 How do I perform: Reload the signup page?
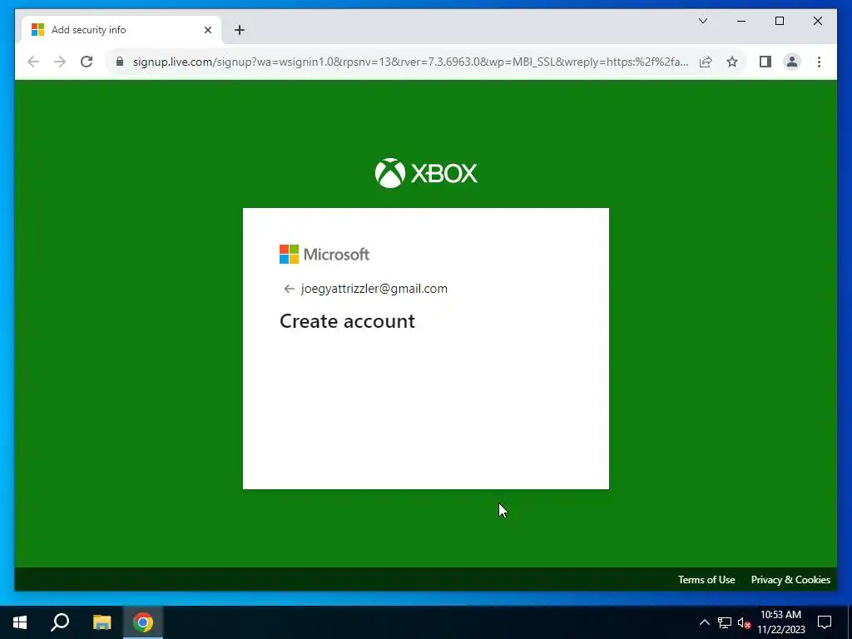[87, 62]
